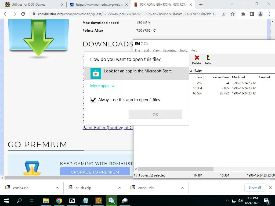Viewport: 275px width, 206px height.
Task: Click the Microsoft Store bag icon
Action: click(96, 73)
